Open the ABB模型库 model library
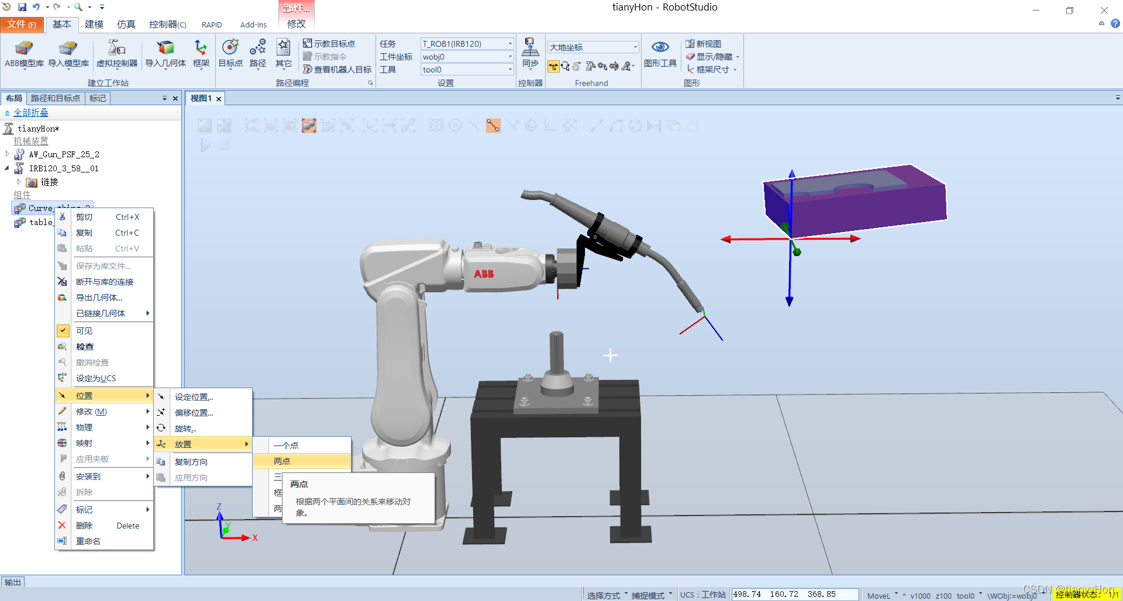 (24, 54)
